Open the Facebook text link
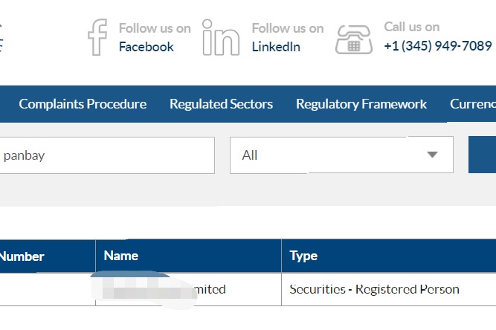The image size is (496, 330). [x=146, y=47]
